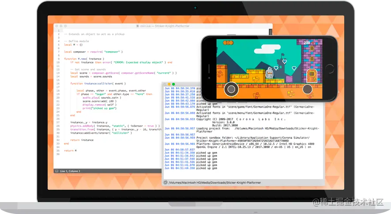Screen dimensions: 391x214
Task: Click the console footer path /Volumes/Macintosh HD/Media/Downloads/Sticker-Knight-Platformer
Action: click(x=215, y=183)
